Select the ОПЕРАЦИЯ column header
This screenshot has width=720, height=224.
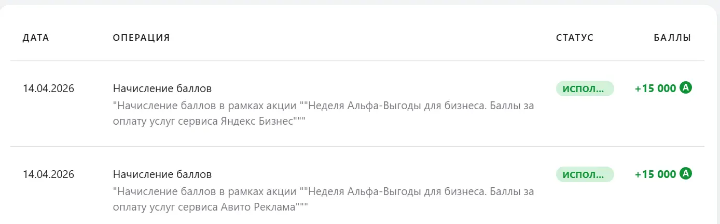142,38
